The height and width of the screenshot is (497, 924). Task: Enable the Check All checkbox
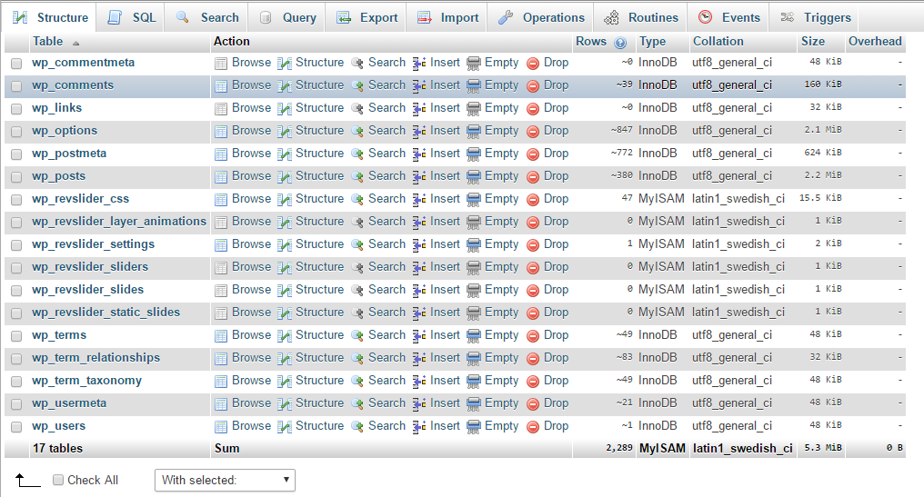[58, 480]
